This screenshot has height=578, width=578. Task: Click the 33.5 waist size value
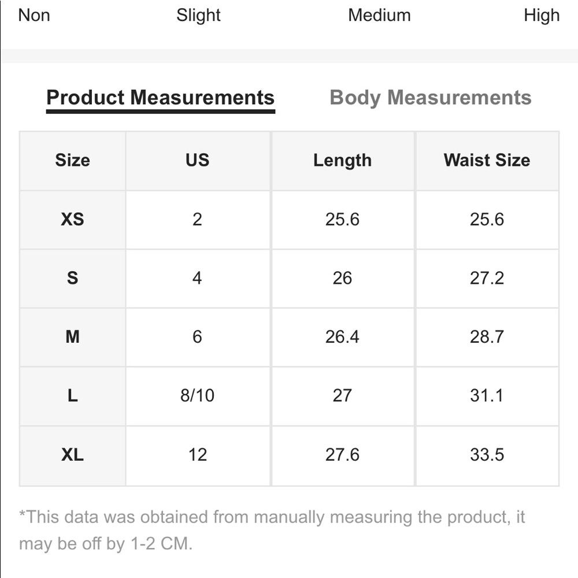click(x=487, y=455)
